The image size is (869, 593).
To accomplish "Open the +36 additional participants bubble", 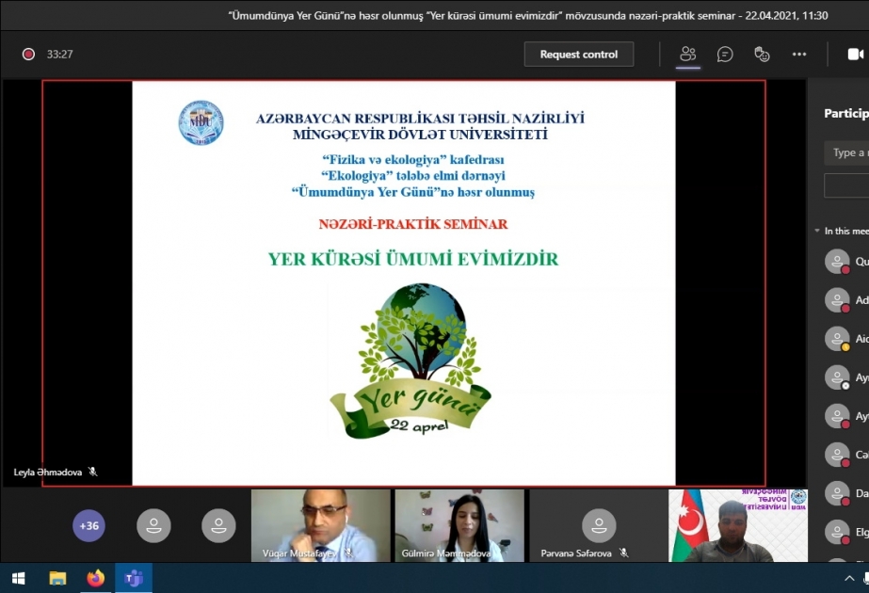I will coord(89,525).
